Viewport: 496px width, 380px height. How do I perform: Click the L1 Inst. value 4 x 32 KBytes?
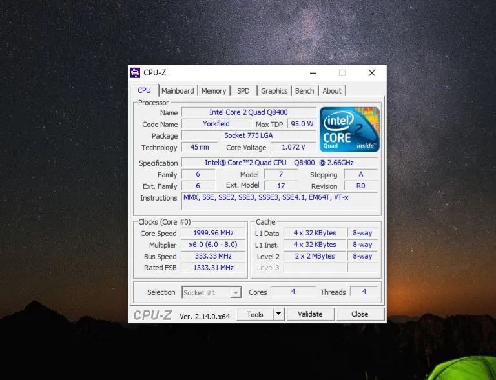pyautogui.click(x=315, y=245)
